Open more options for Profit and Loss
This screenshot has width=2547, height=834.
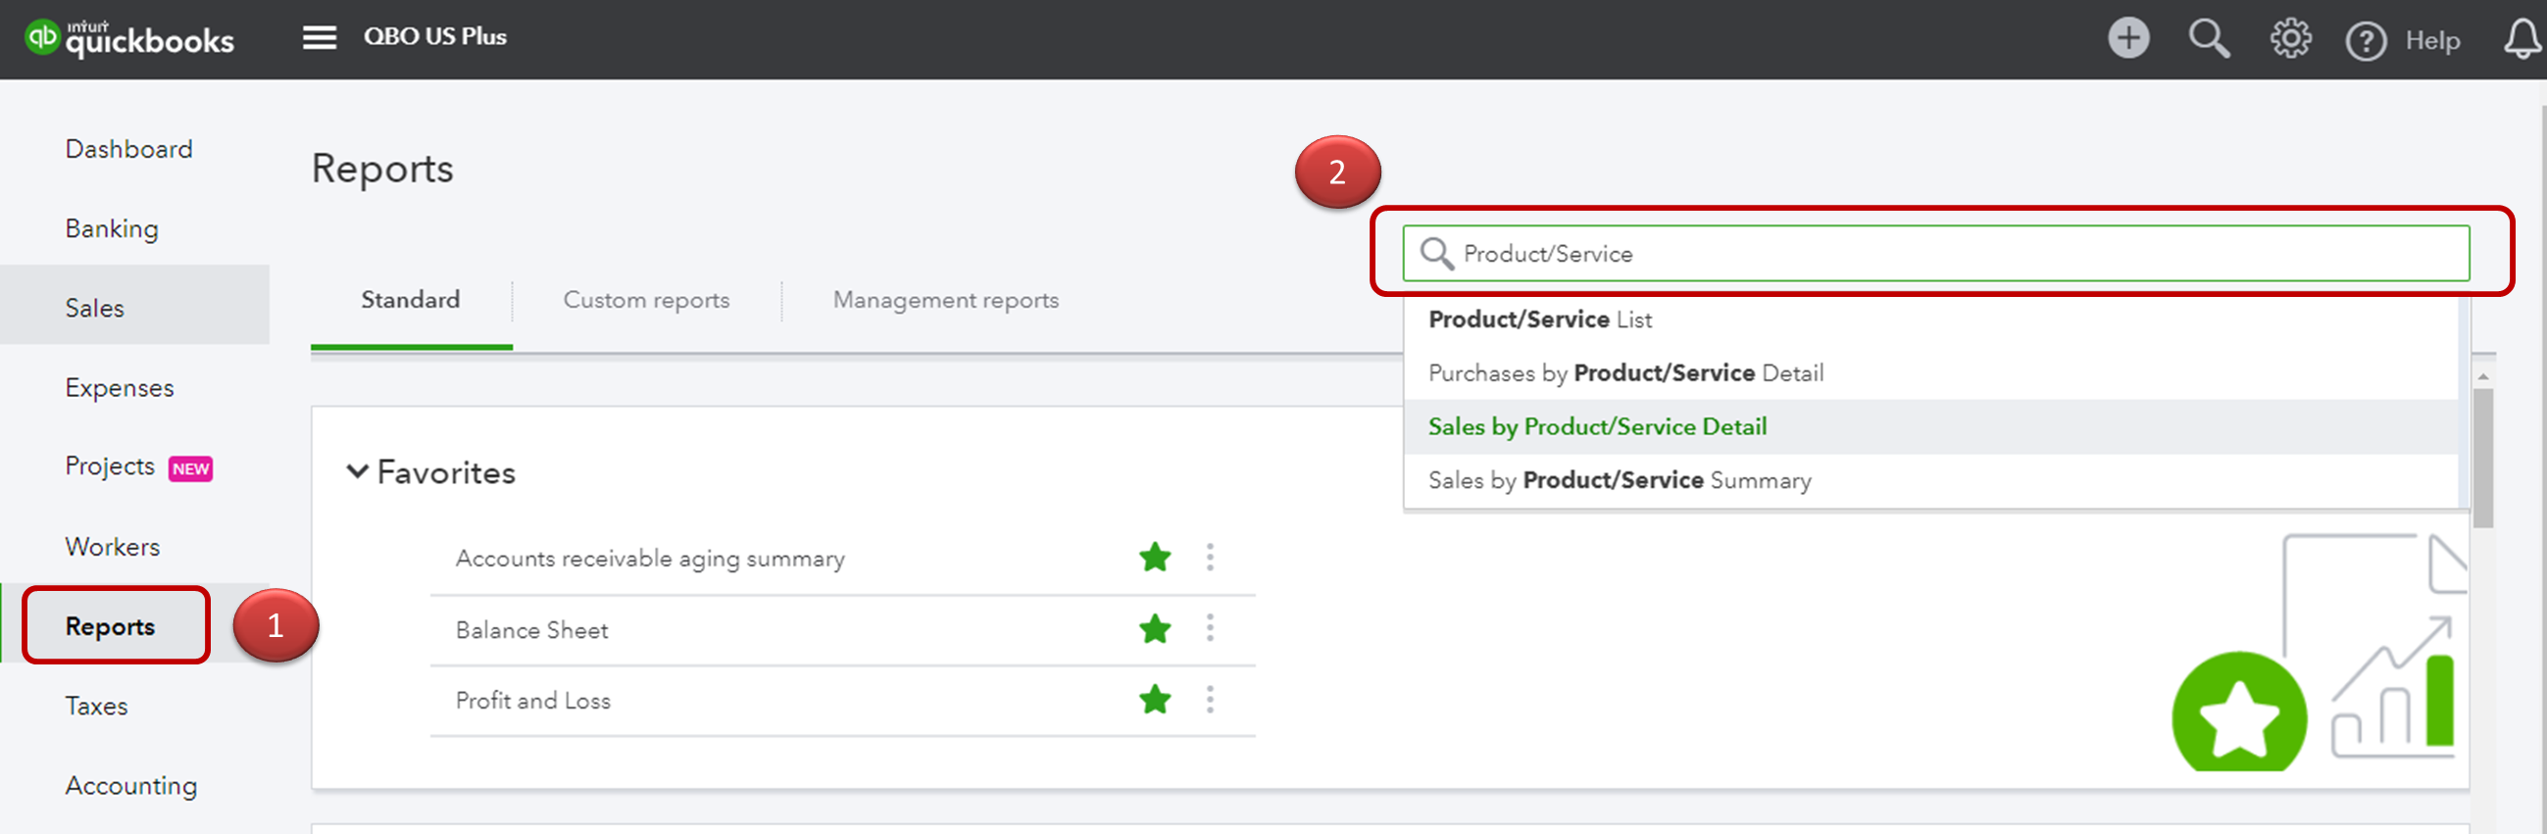pos(1209,700)
